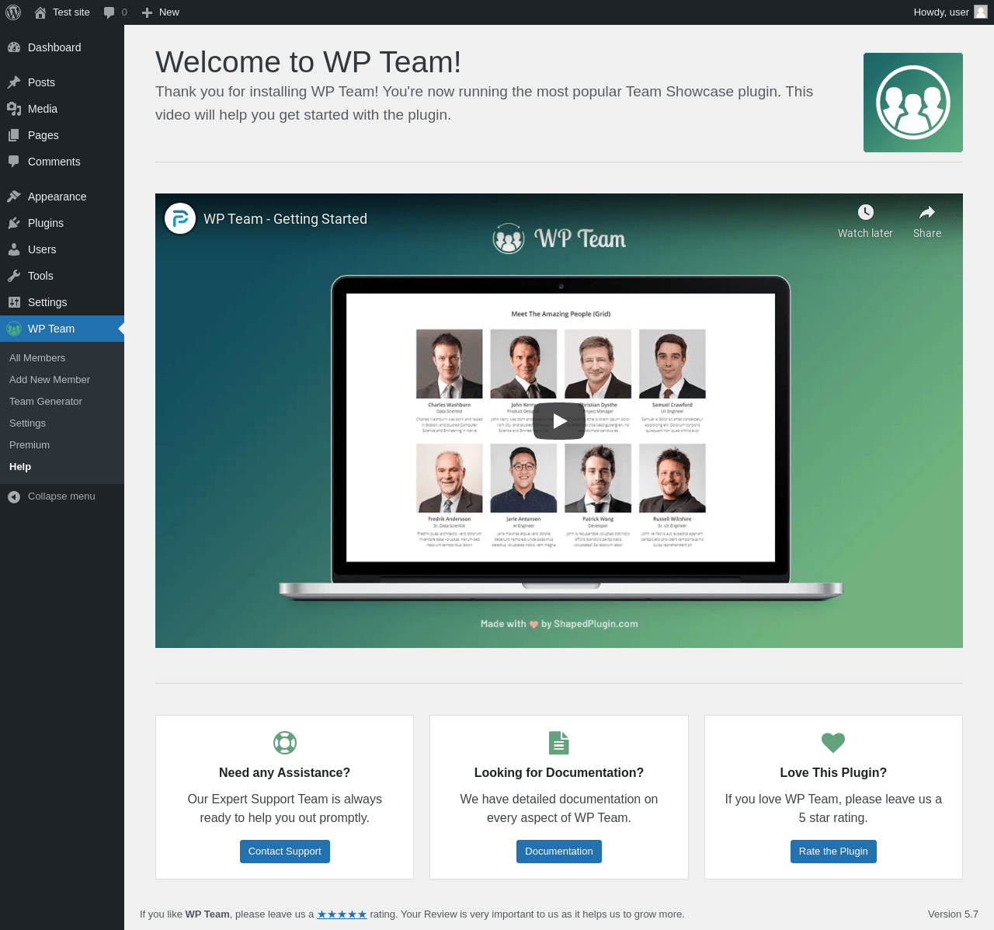
Task: Click the ShapedPlugin.com credit in video
Action: pos(596,624)
